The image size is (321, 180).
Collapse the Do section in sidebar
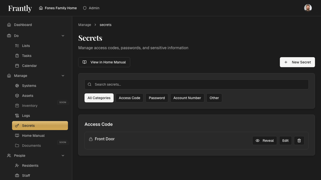pos(63,36)
